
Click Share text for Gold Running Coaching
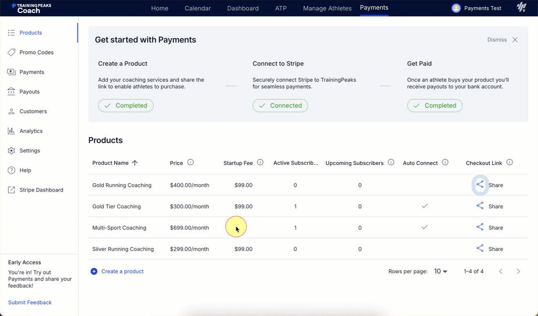pos(496,185)
